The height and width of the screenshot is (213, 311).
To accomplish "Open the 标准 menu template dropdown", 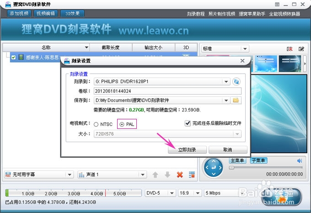I will [245, 49].
